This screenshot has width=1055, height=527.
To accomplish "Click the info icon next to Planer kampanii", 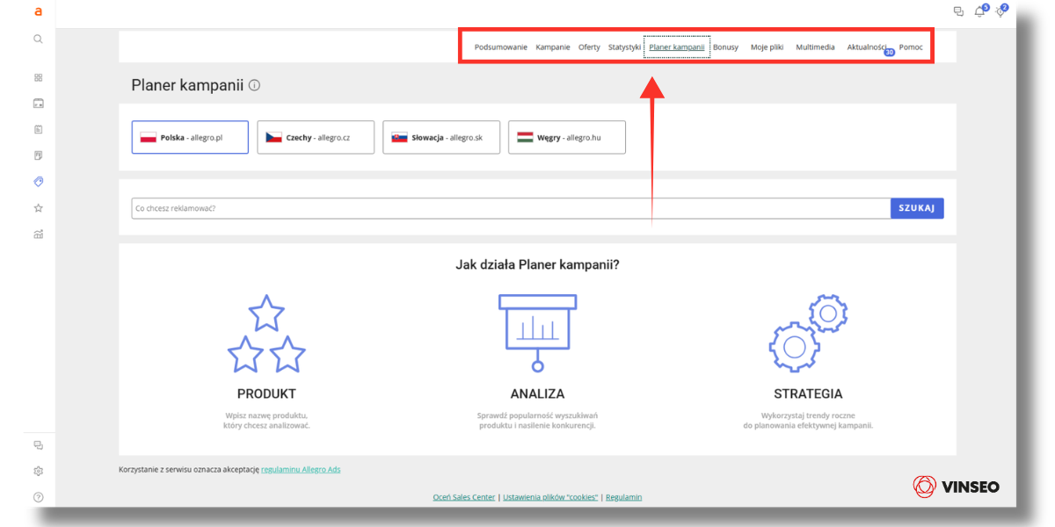I will pos(254,85).
